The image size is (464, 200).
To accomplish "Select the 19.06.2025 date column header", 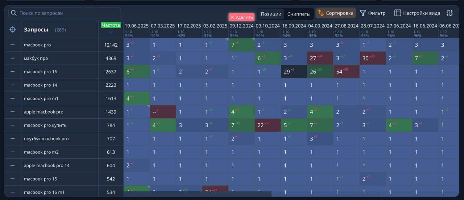I will [137, 26].
